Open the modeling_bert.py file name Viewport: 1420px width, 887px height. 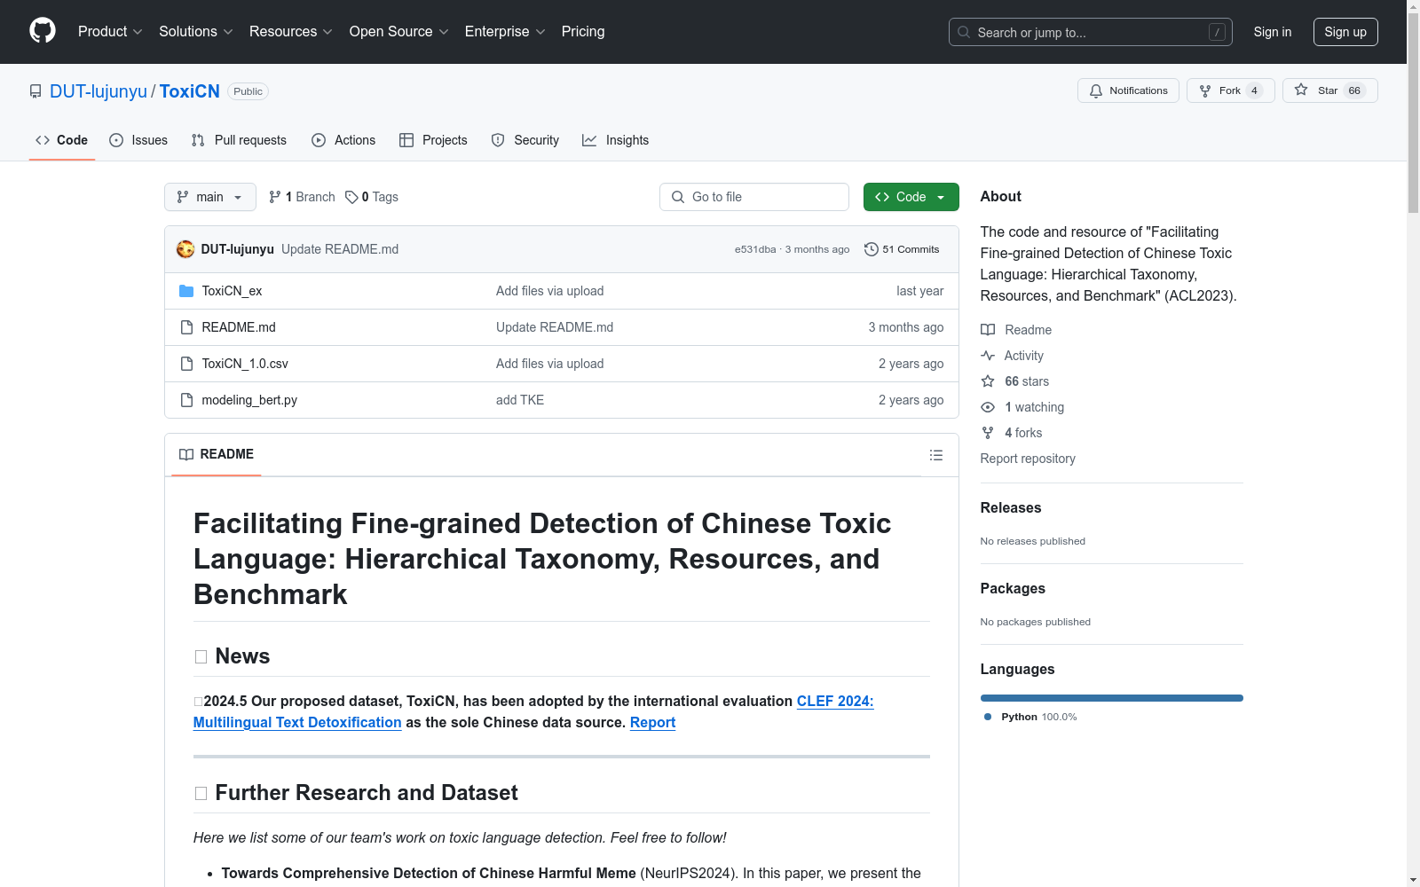click(249, 400)
